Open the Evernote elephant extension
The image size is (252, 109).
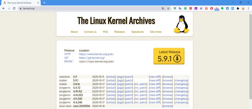[x=222, y=8]
